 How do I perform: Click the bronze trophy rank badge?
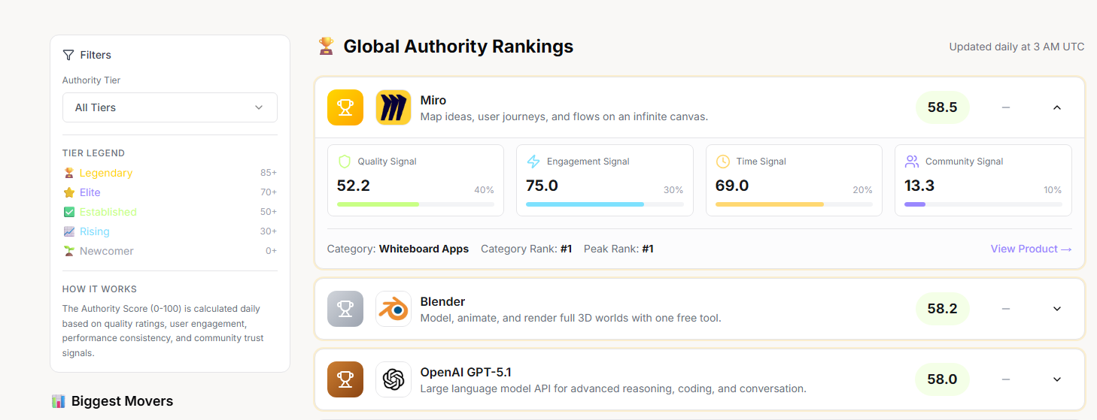[x=345, y=379]
